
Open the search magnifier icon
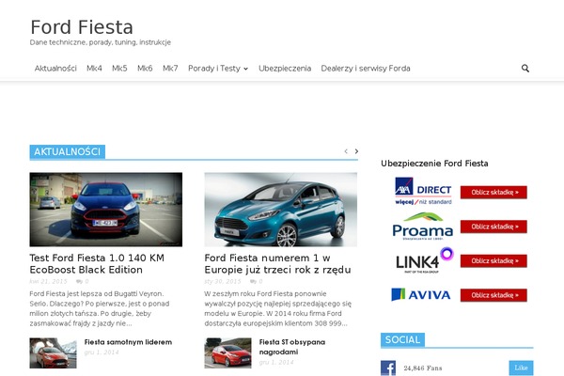[525, 69]
